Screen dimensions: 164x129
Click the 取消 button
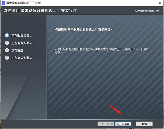tap(144, 124)
